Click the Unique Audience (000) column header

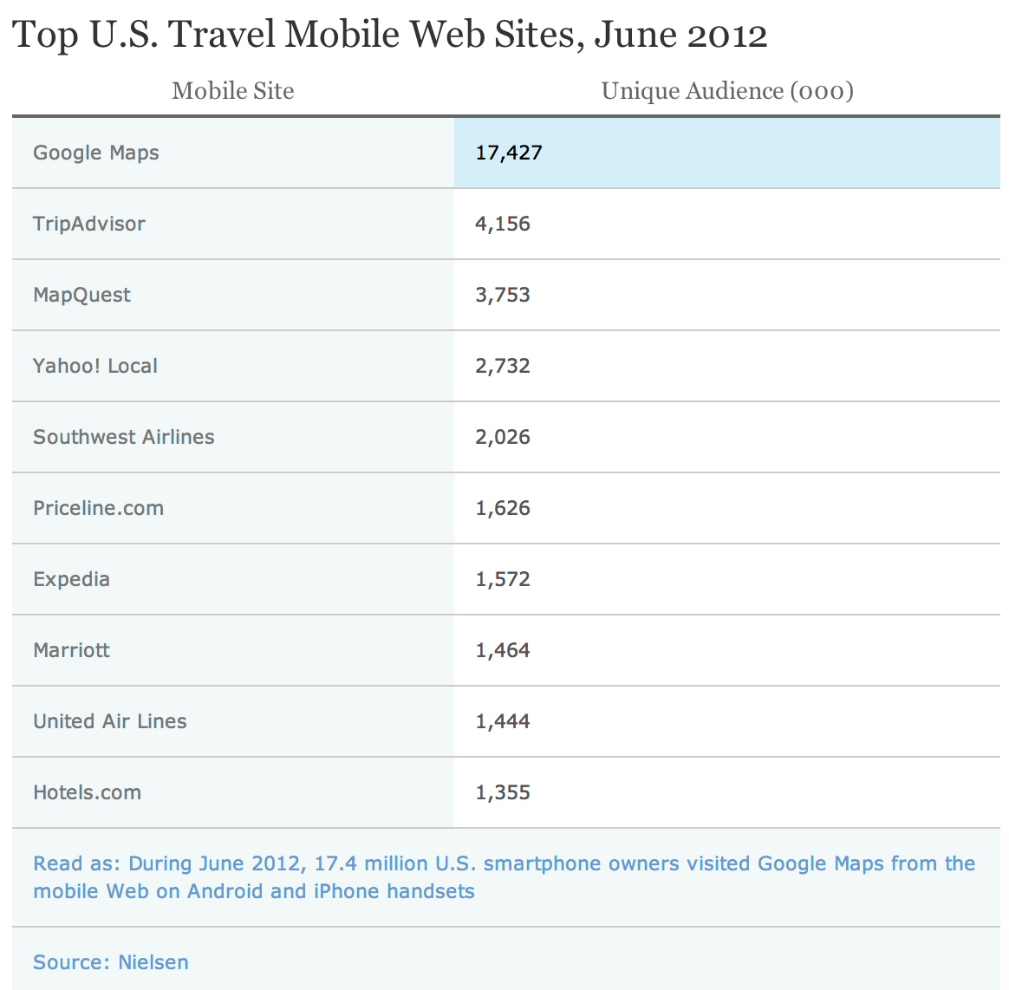click(727, 91)
